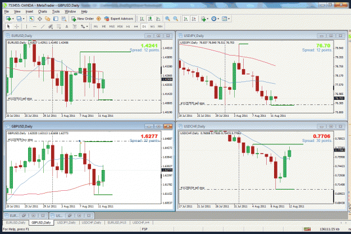Open the Arrows drawing dropdown

pyautogui.click(x=84, y=26)
